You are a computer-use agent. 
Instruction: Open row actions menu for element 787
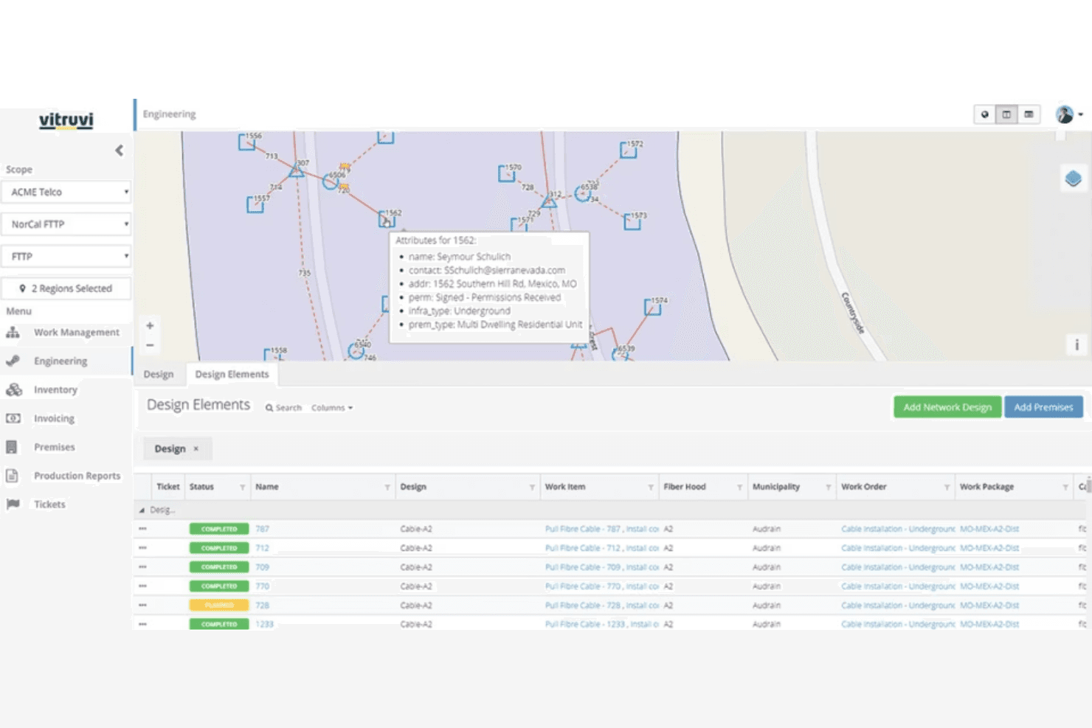pos(142,529)
